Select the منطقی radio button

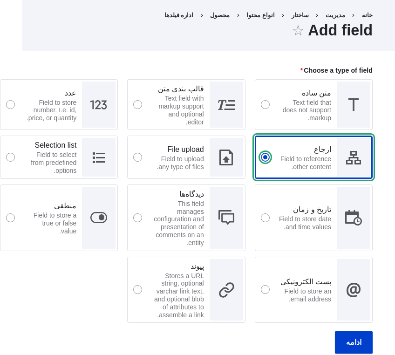tap(10, 218)
